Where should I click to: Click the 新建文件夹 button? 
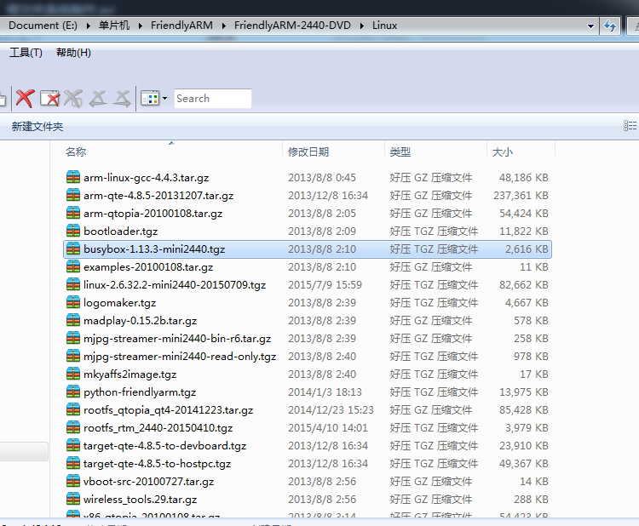click(x=37, y=127)
